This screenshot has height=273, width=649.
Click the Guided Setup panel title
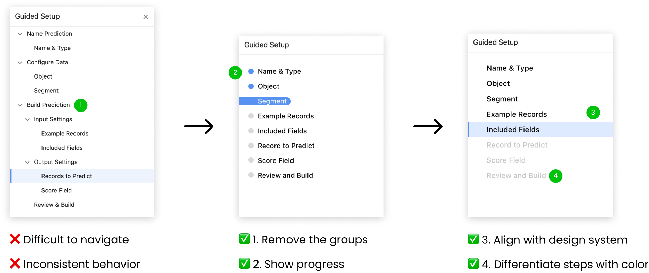(37, 16)
